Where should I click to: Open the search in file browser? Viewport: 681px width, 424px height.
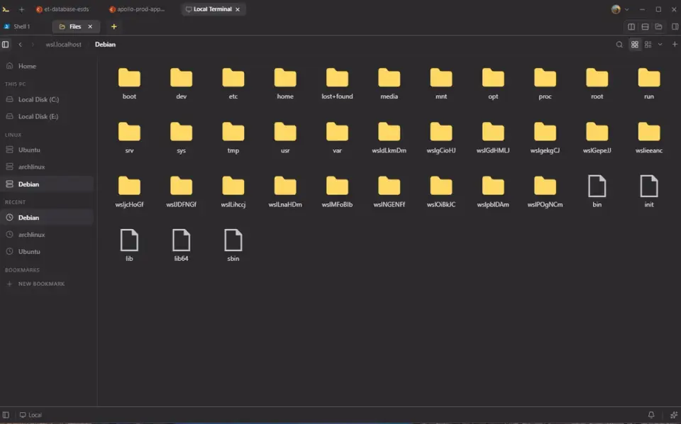(619, 44)
